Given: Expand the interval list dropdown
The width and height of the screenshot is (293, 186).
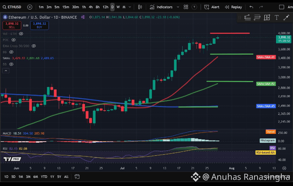Looking at the screenshot, I should pos(130,7).
